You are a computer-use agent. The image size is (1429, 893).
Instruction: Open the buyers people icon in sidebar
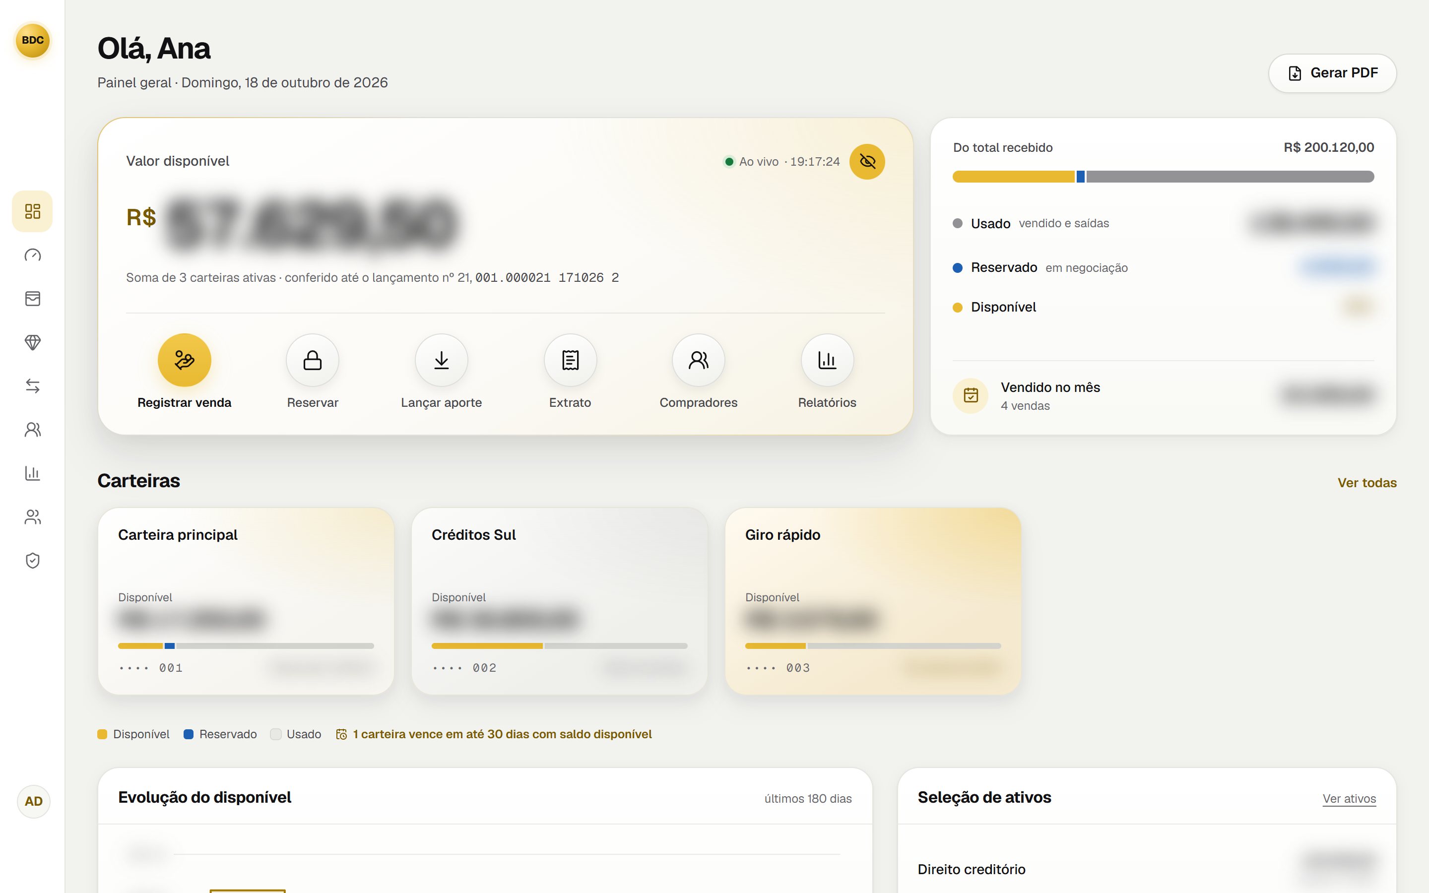click(x=32, y=430)
